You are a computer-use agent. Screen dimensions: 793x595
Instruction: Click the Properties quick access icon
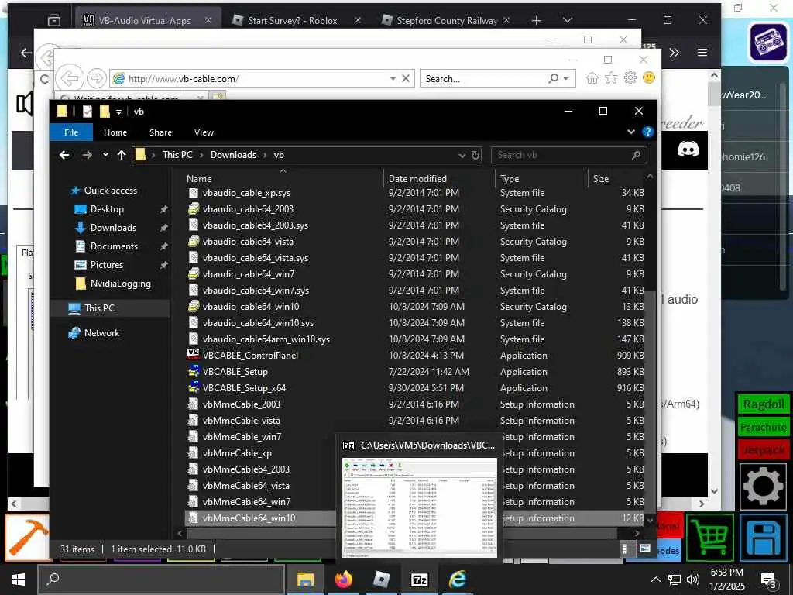coord(87,112)
